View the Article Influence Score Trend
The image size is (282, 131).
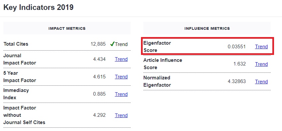(x=261, y=64)
